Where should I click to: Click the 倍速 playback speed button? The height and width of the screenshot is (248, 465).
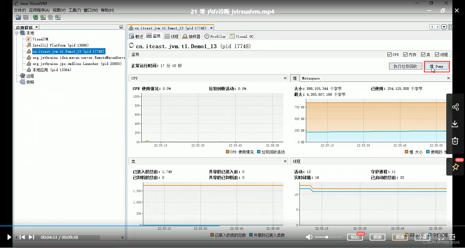point(378,237)
